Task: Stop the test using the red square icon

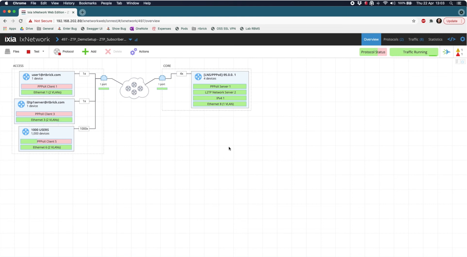Action: click(x=28, y=51)
